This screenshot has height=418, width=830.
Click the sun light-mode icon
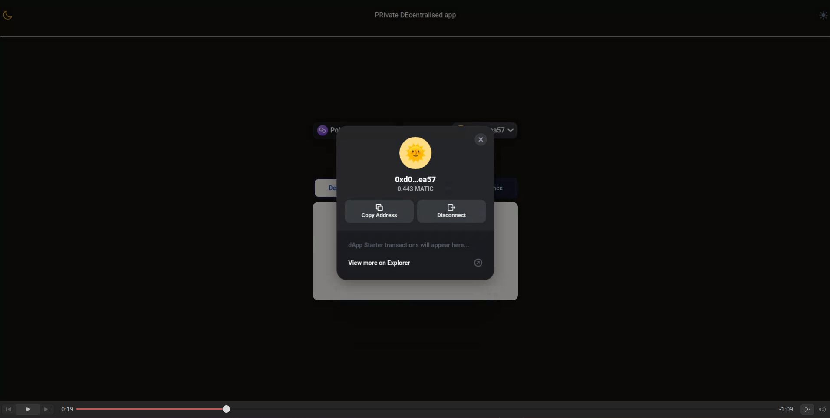click(823, 15)
